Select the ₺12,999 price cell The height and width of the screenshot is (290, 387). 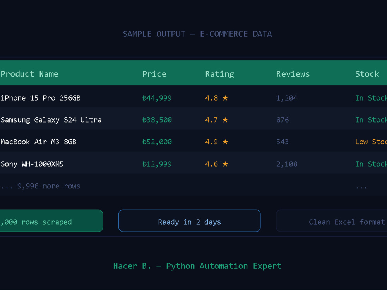click(157, 164)
